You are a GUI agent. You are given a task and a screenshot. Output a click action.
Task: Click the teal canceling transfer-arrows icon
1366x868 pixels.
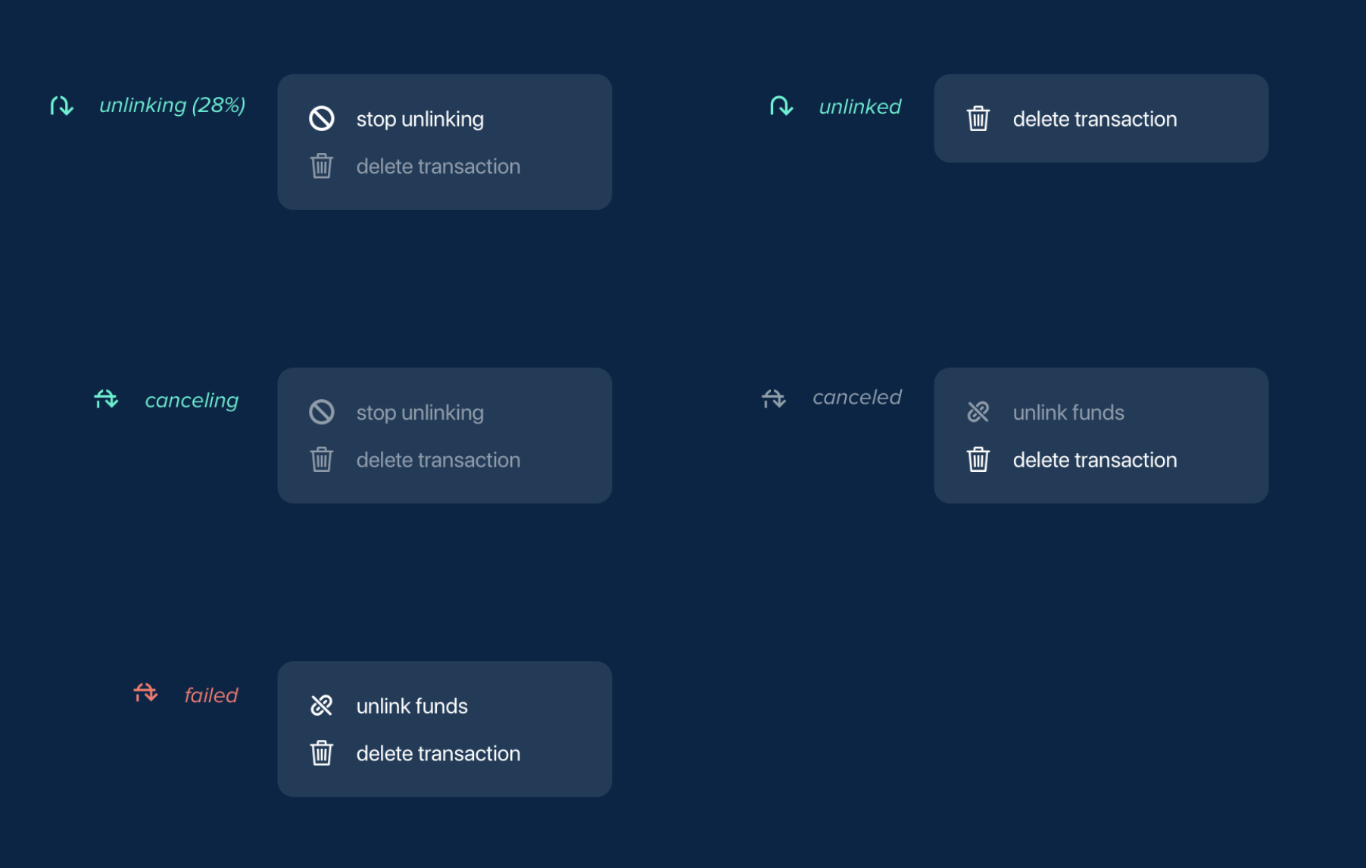pyautogui.click(x=106, y=400)
